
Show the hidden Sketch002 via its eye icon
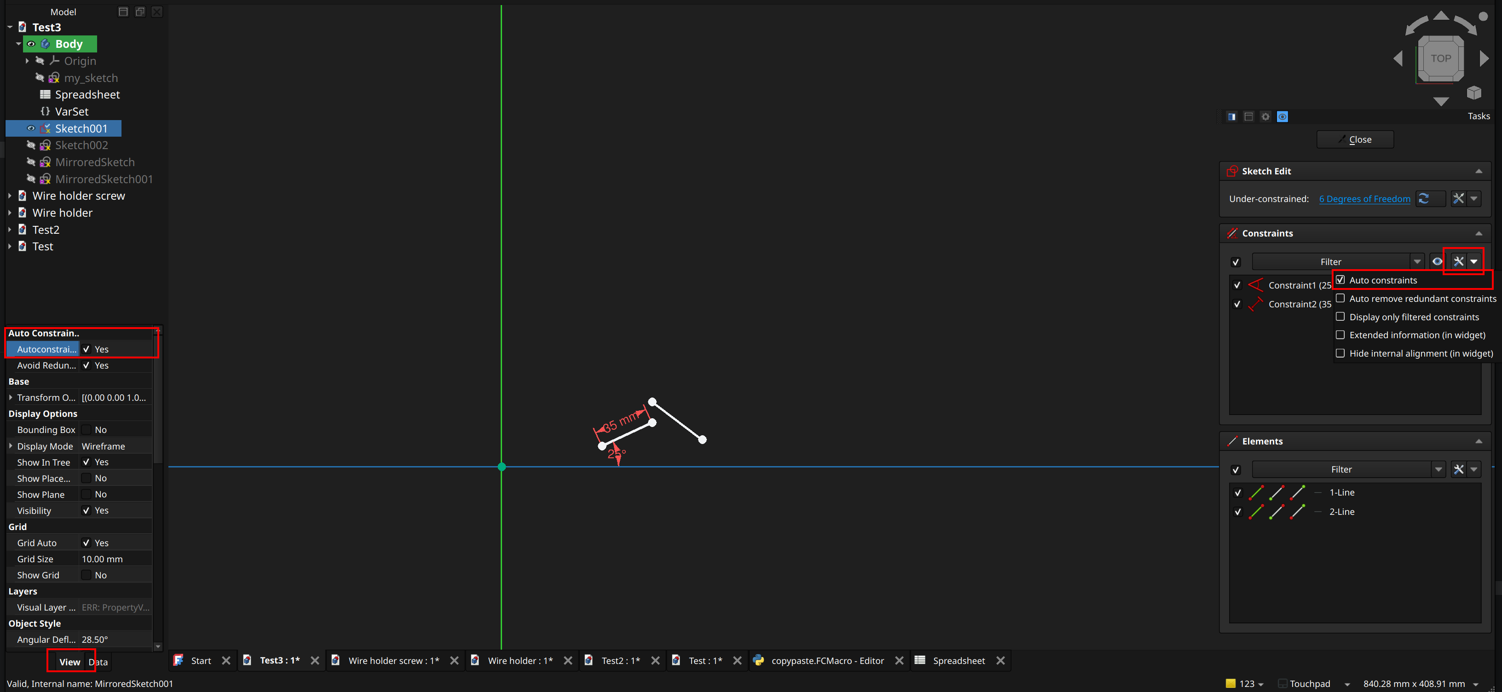(31, 145)
